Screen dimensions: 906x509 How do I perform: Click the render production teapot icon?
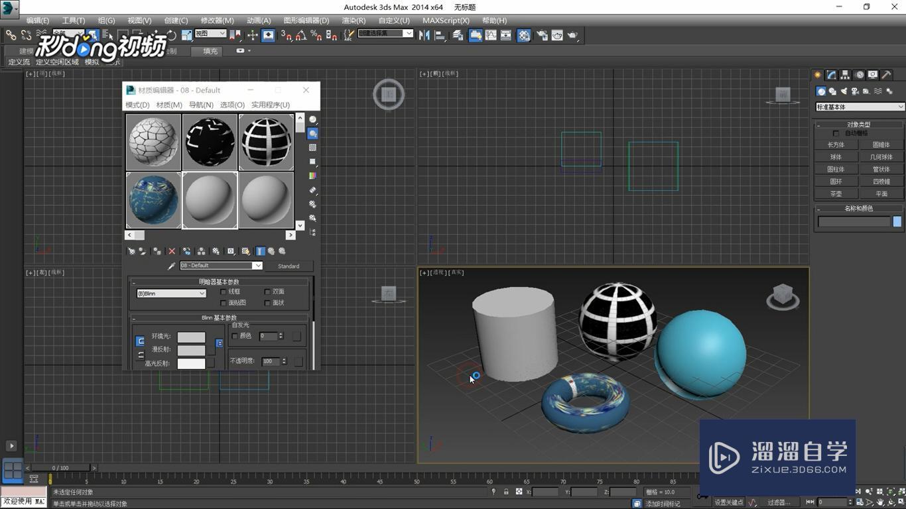(572, 35)
